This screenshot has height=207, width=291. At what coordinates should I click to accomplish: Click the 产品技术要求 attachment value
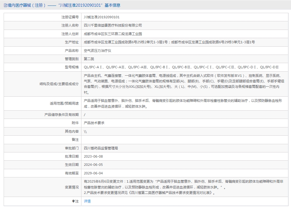pyautogui.click(x=94, y=123)
